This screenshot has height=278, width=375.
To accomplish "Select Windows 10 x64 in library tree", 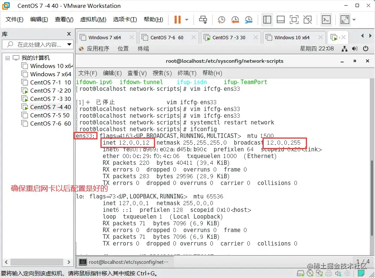I will (x=47, y=66).
